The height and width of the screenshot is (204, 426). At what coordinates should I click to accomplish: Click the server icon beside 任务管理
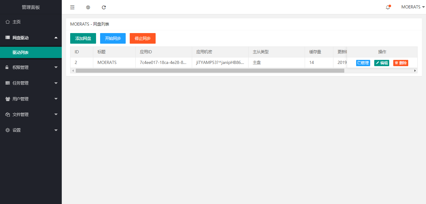[8, 83]
